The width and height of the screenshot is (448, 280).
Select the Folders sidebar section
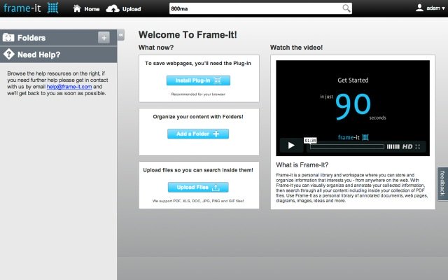(58, 38)
